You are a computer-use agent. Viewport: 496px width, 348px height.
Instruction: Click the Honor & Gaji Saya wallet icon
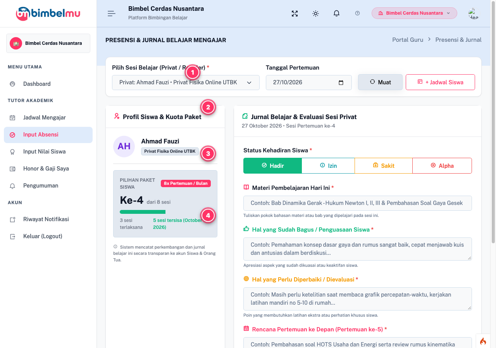tap(12, 169)
